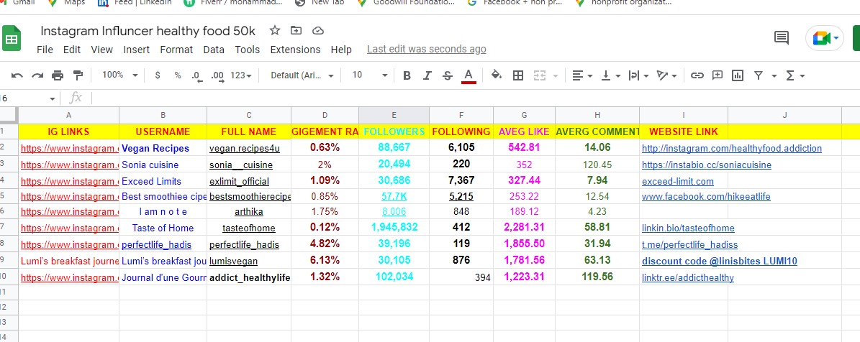The image size is (860, 342).
Task: Toggle bold formatting
Action: (x=407, y=75)
